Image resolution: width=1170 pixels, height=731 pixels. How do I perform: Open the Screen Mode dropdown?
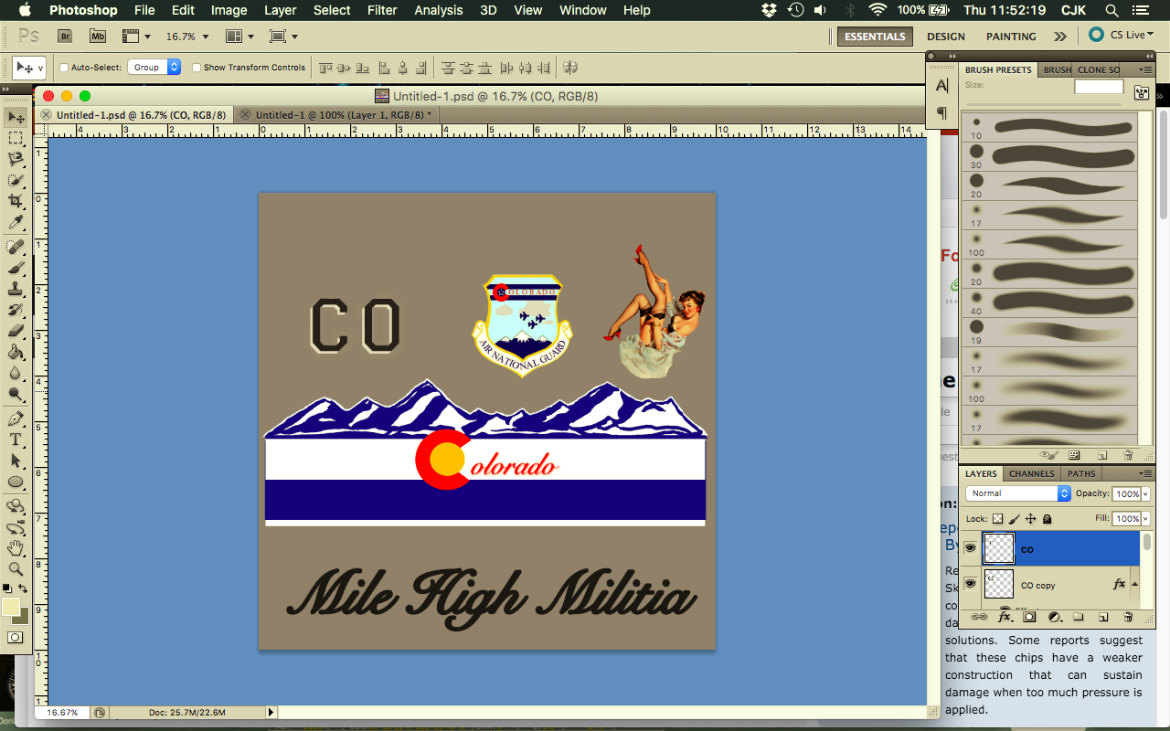coord(284,37)
